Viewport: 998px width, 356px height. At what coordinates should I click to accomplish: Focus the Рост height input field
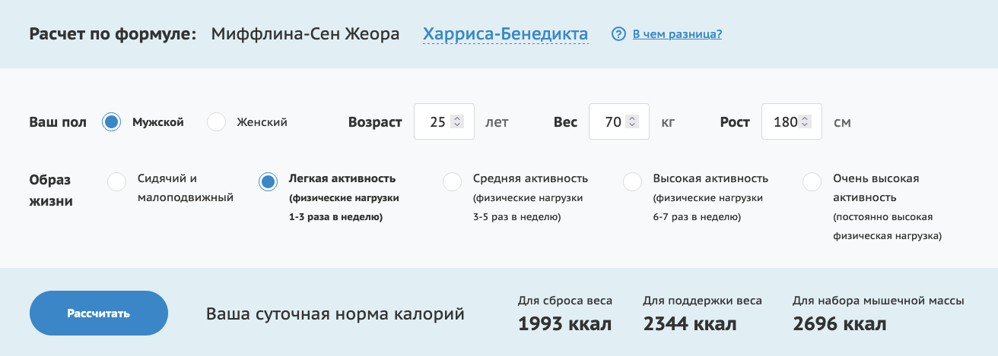click(783, 121)
